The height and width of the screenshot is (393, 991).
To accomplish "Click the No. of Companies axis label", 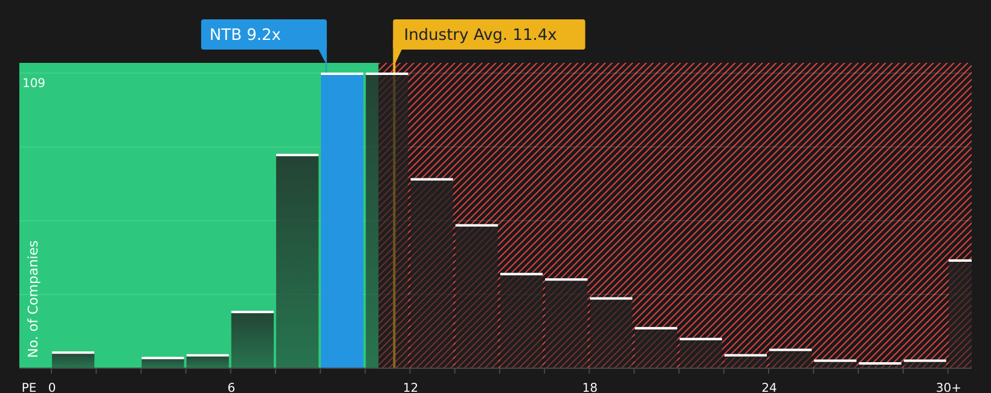I will click(x=33, y=299).
